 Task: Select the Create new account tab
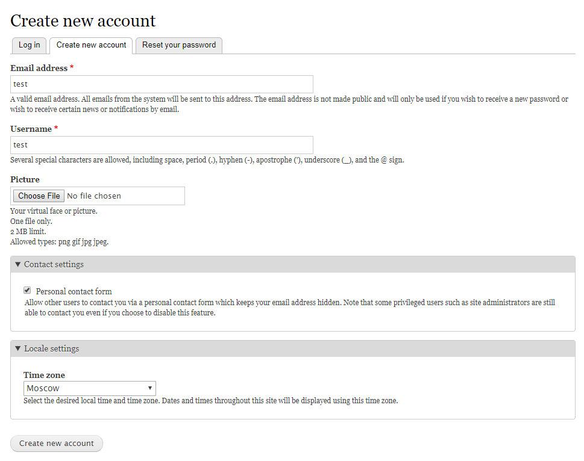(x=91, y=45)
